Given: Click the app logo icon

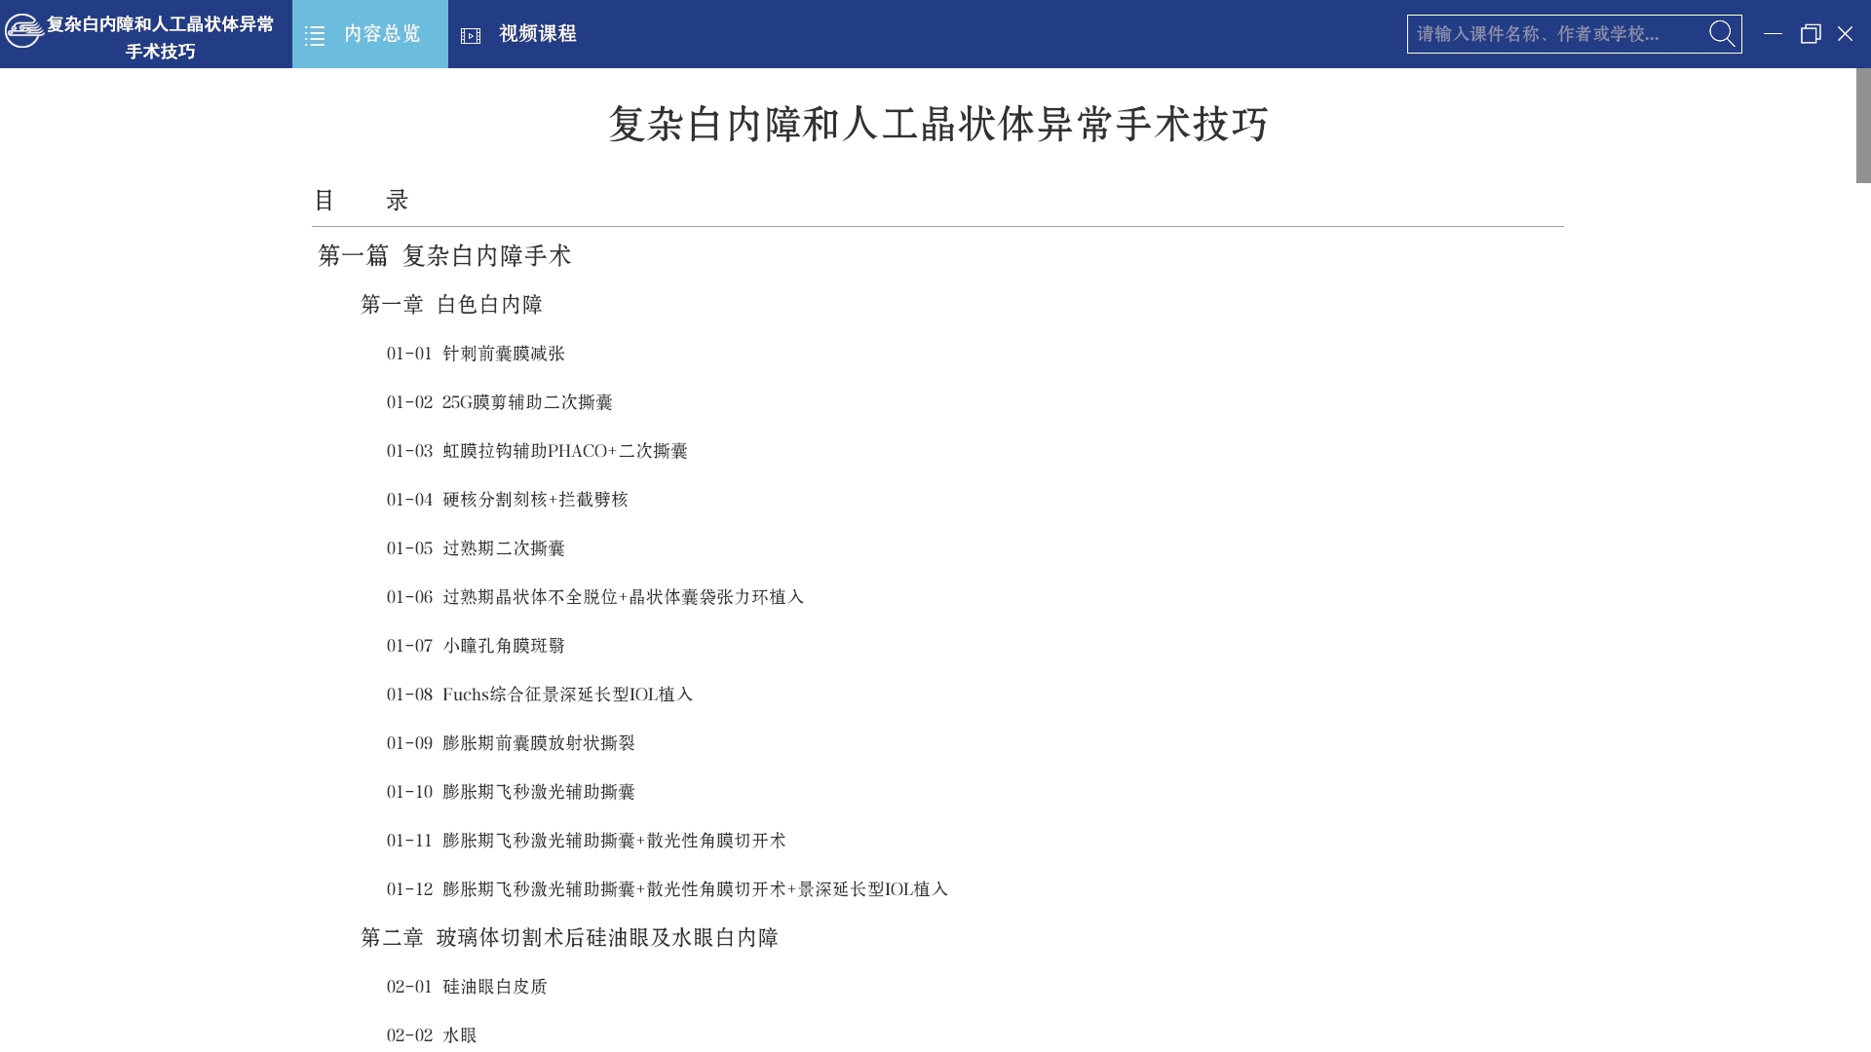Looking at the screenshot, I should click(23, 31).
